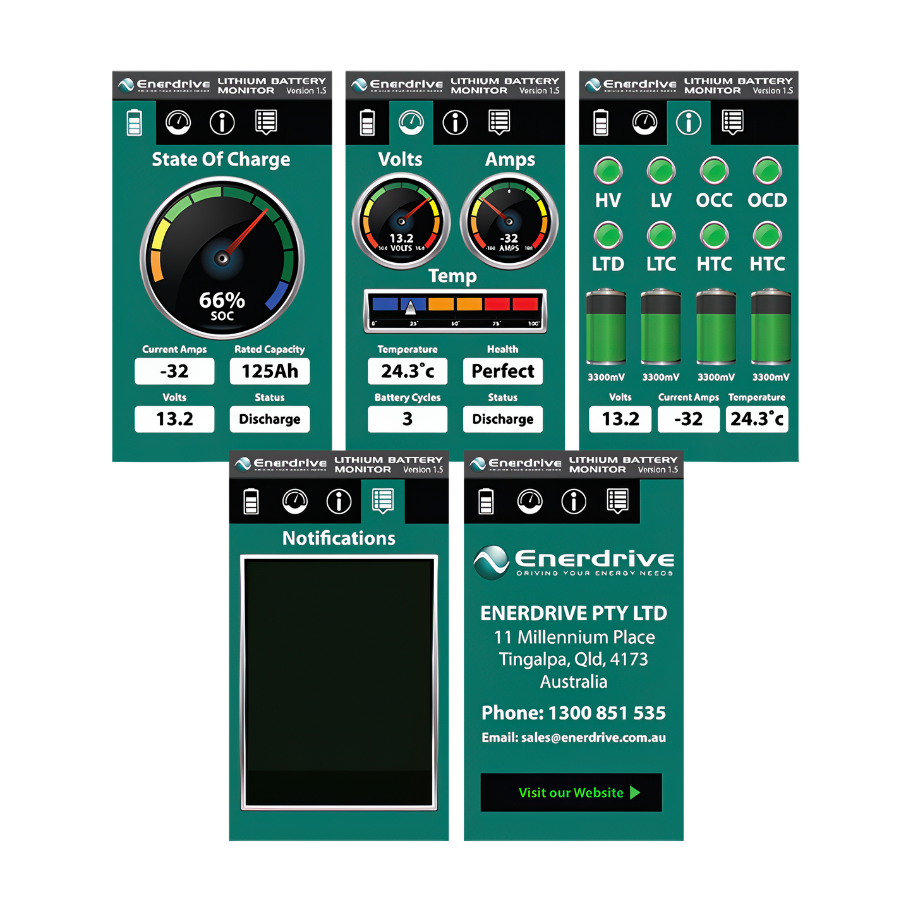913x913 pixels.
Task: Click Temperature 24.3°c in cell status screen
Action: (757, 419)
